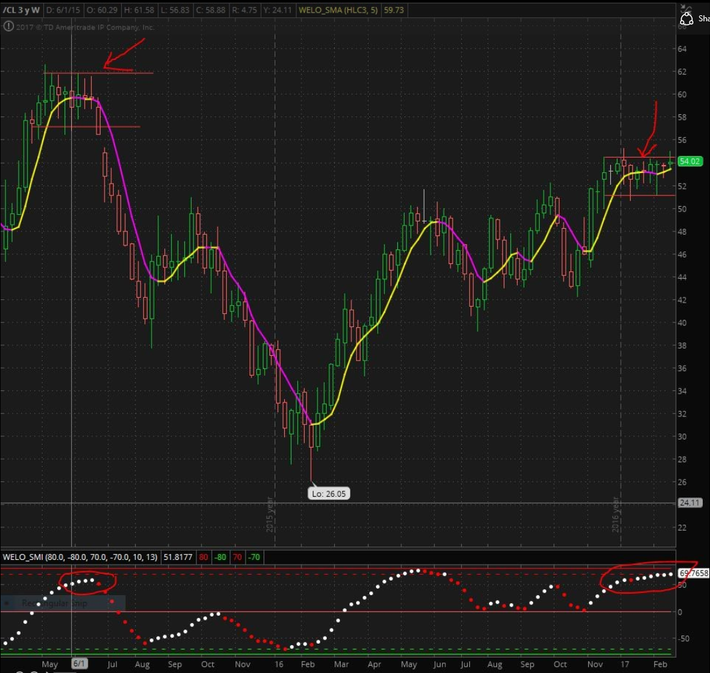Click the low value L: 56.83
Screen dimensions: 710x673
pos(175,10)
